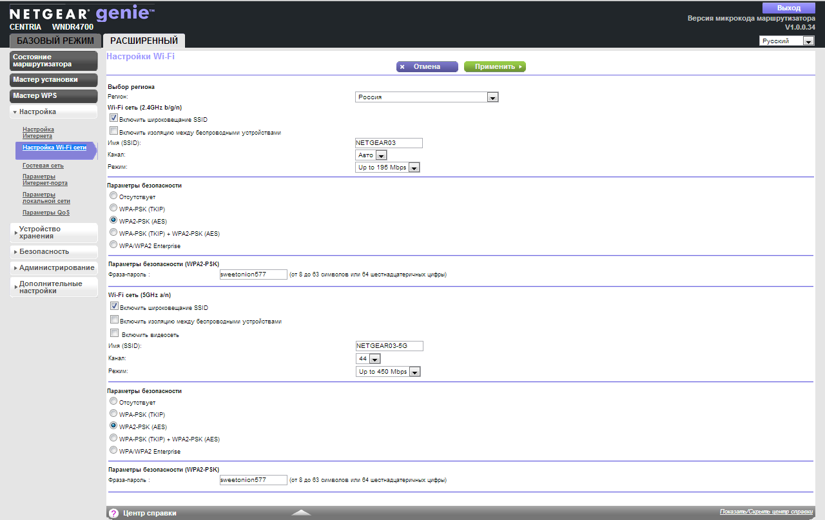Open the Регион dropdown showing Россия
The height and width of the screenshot is (520, 825).
(x=427, y=97)
